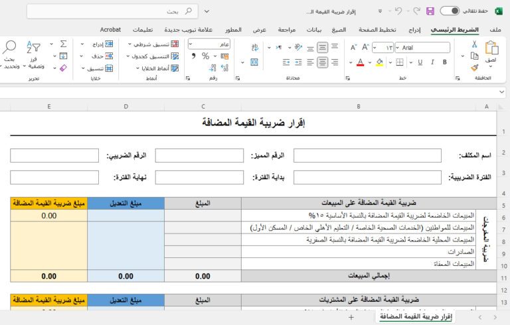Open the number format (عام) dropdown
510x325 pixels.
click(191, 44)
